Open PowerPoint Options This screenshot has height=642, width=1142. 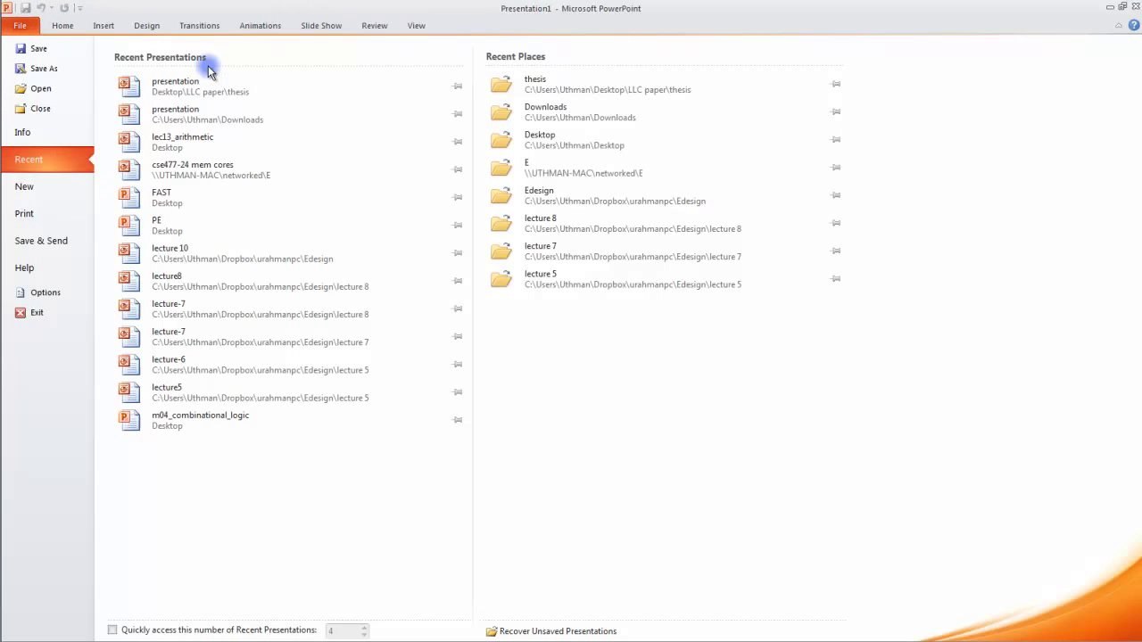(x=38, y=292)
